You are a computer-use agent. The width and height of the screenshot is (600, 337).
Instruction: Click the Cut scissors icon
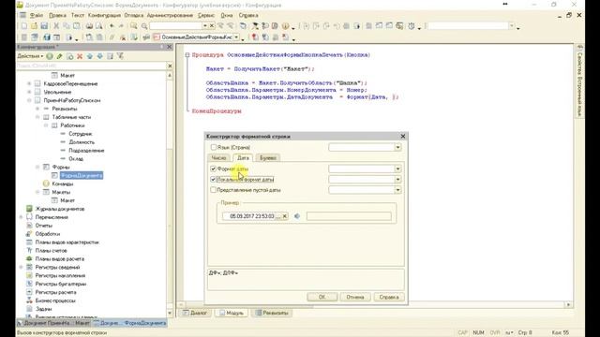coord(56,26)
